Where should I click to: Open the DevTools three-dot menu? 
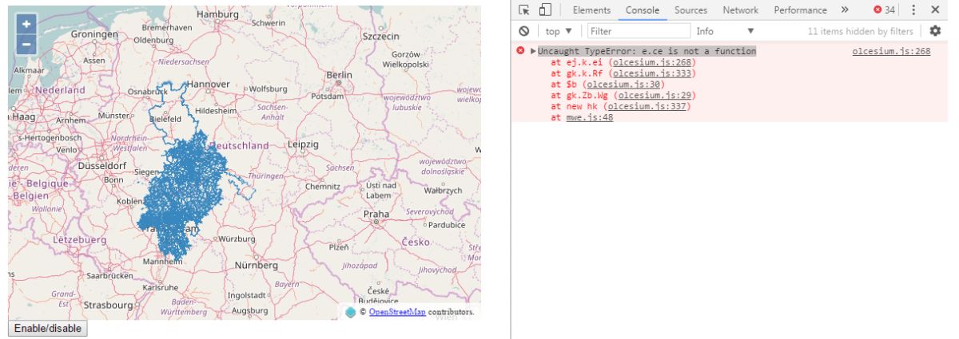(913, 10)
